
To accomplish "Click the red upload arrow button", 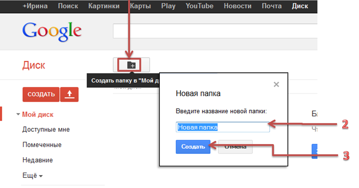I will (70, 94).
